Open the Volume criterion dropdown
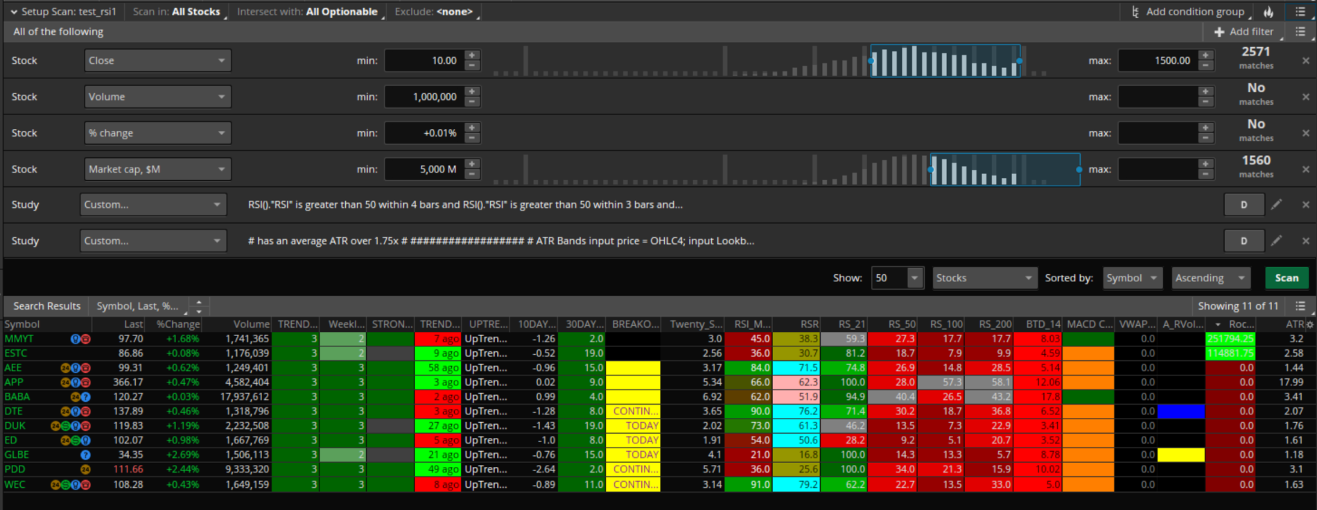Viewport: 1317px width, 510px height. pos(158,96)
